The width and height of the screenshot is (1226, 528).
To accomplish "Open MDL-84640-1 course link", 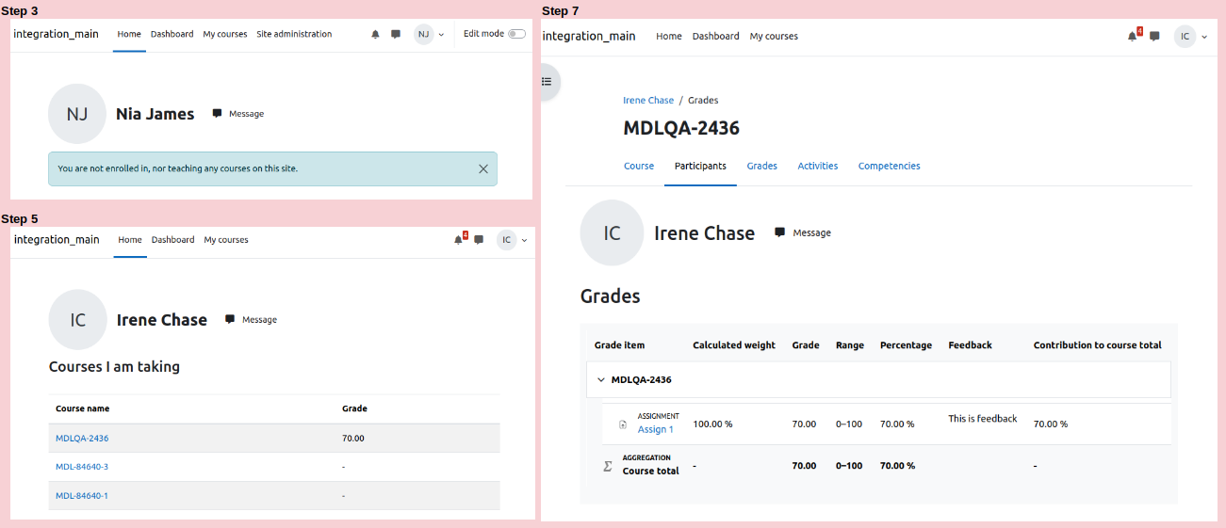I will [x=82, y=496].
